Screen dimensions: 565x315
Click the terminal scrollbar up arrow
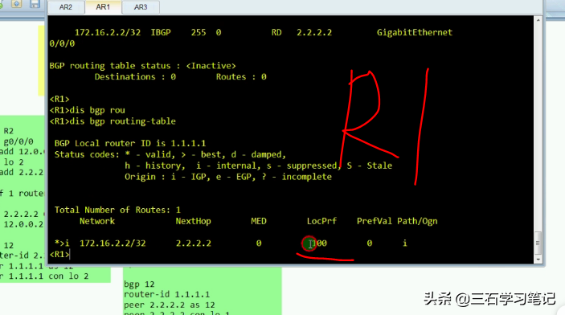tap(538, 20)
